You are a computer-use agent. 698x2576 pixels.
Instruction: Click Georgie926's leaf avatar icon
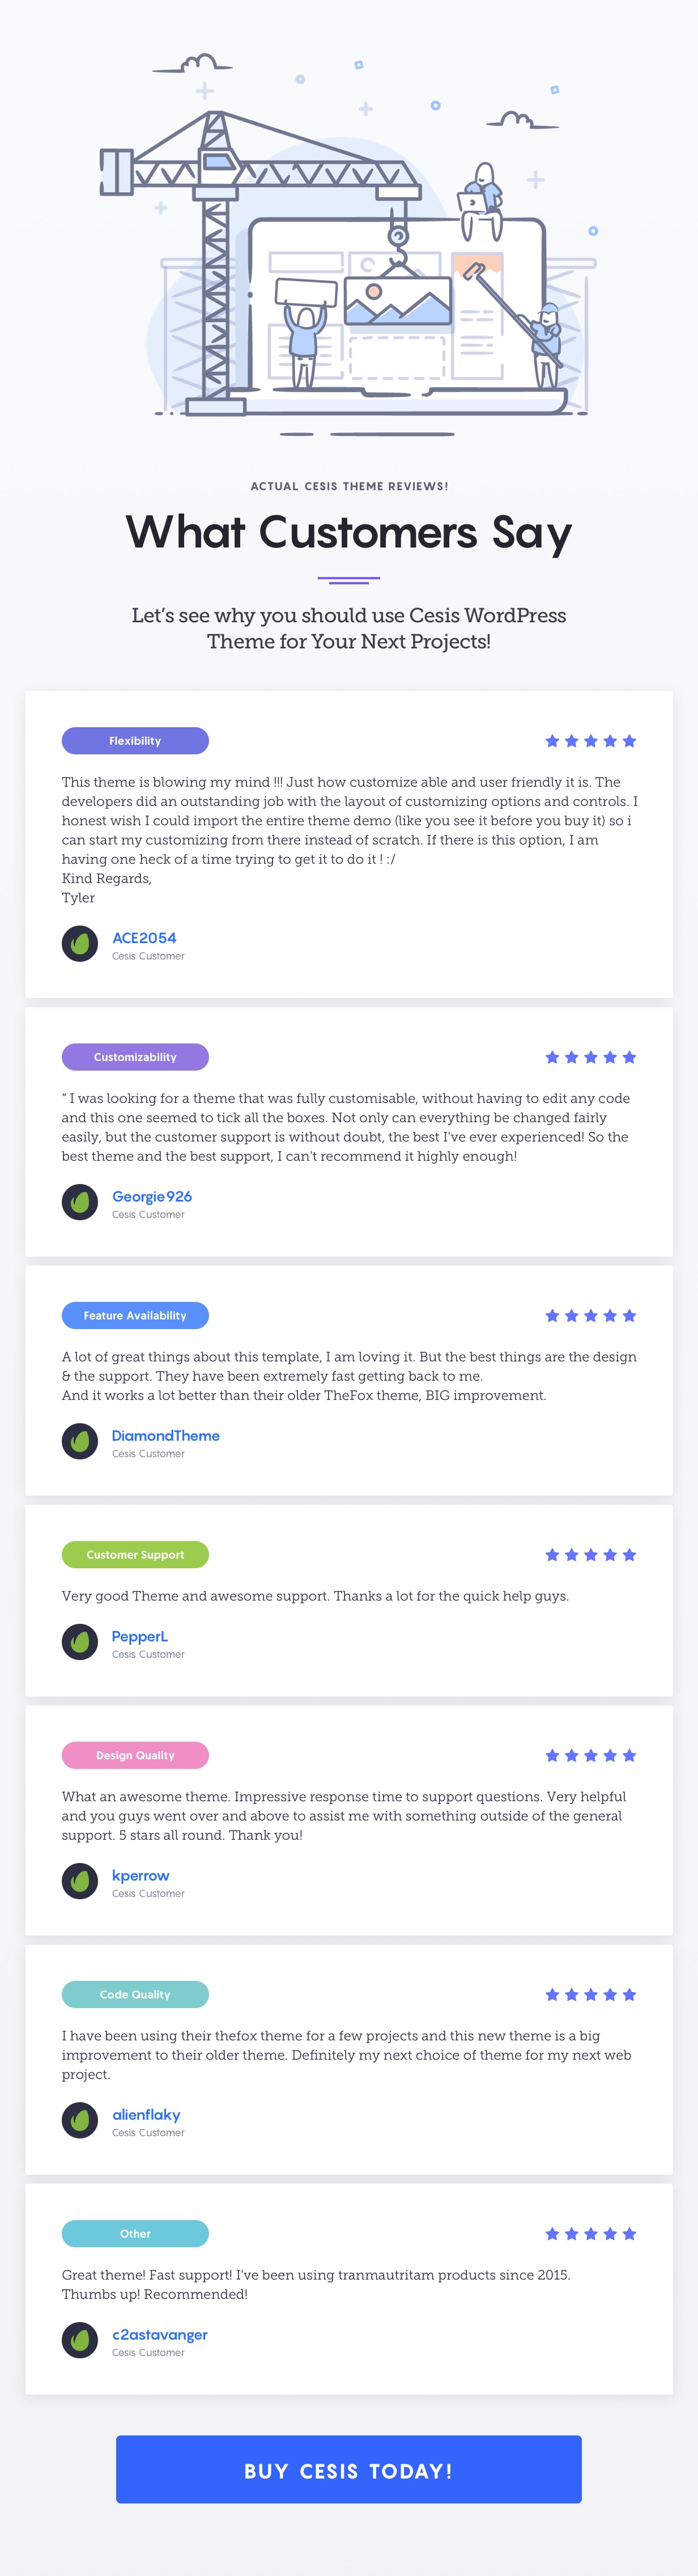[x=80, y=1202]
